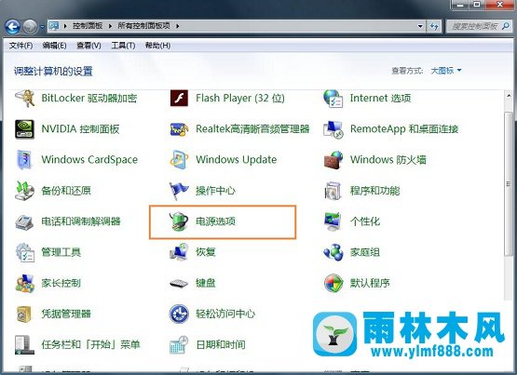The height and width of the screenshot is (375, 517).
Task: Click the search magnifier icon
Action: (x=506, y=26)
